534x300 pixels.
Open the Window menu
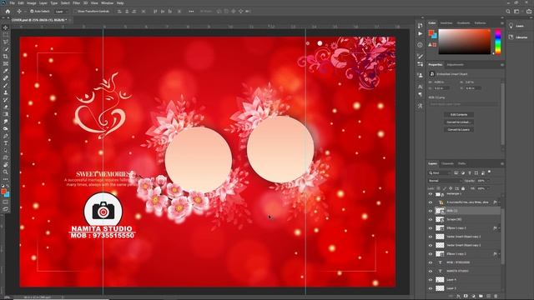(x=108, y=3)
